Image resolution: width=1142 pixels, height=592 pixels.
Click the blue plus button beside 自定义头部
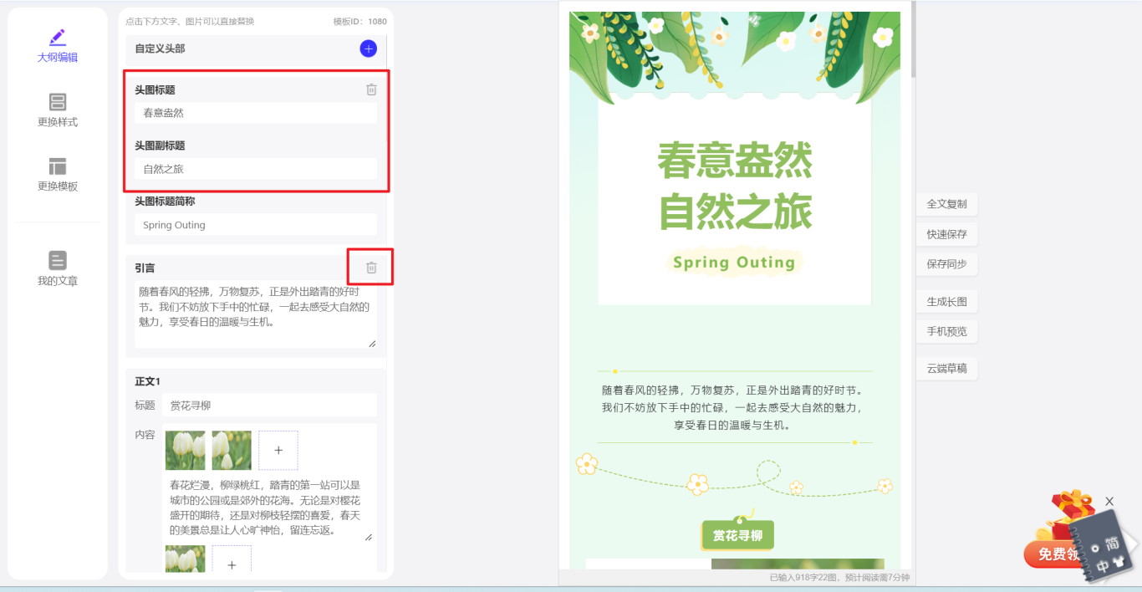[368, 49]
